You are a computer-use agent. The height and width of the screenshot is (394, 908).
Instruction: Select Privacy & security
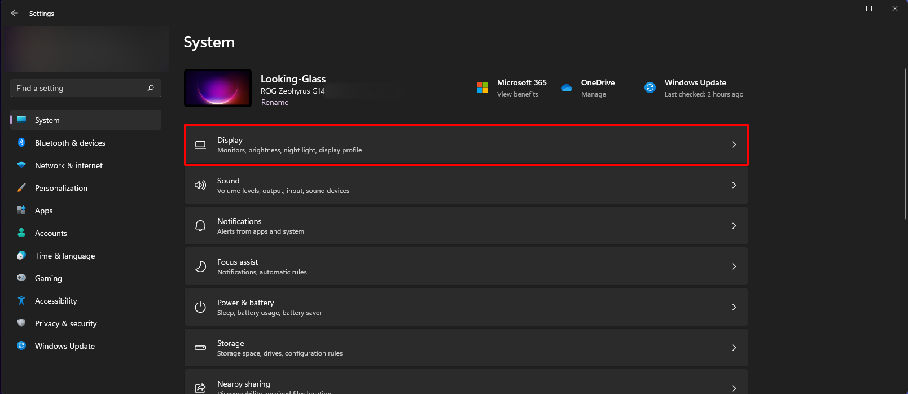pyautogui.click(x=86, y=323)
